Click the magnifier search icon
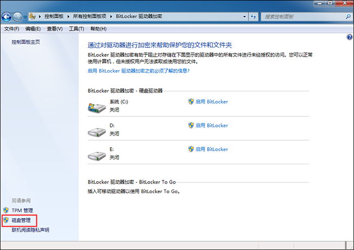Image resolution: width=354 pixels, height=250 pixels. (x=348, y=17)
